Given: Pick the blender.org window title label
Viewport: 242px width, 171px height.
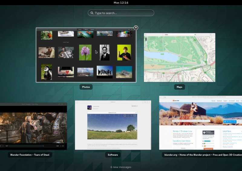Looking at the screenshot, I should point(202,155).
